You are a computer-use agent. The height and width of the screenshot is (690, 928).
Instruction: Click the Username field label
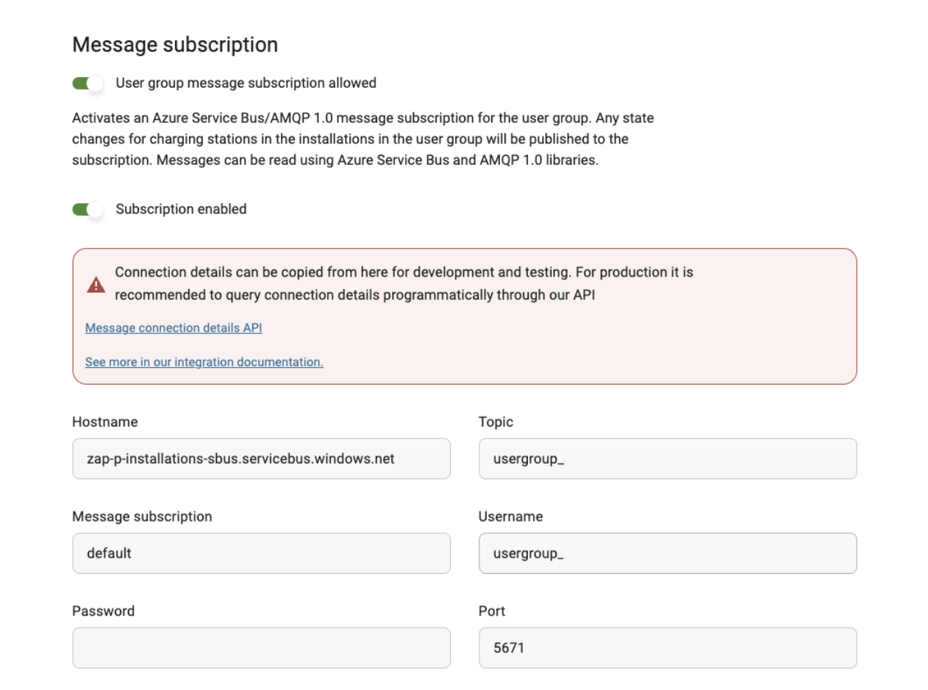pyautogui.click(x=510, y=516)
